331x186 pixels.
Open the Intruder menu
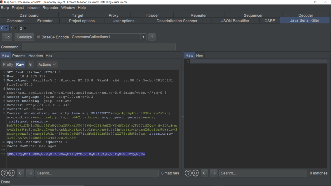pyautogui.click(x=33, y=8)
